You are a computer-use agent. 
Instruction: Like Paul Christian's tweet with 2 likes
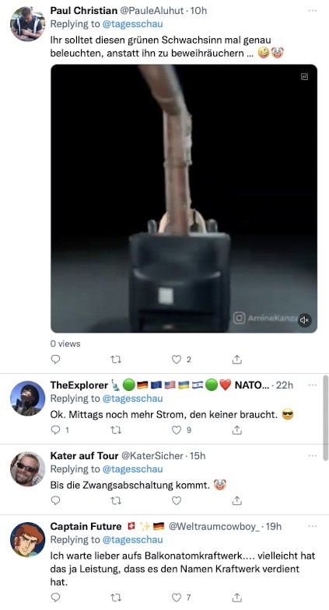click(x=177, y=359)
